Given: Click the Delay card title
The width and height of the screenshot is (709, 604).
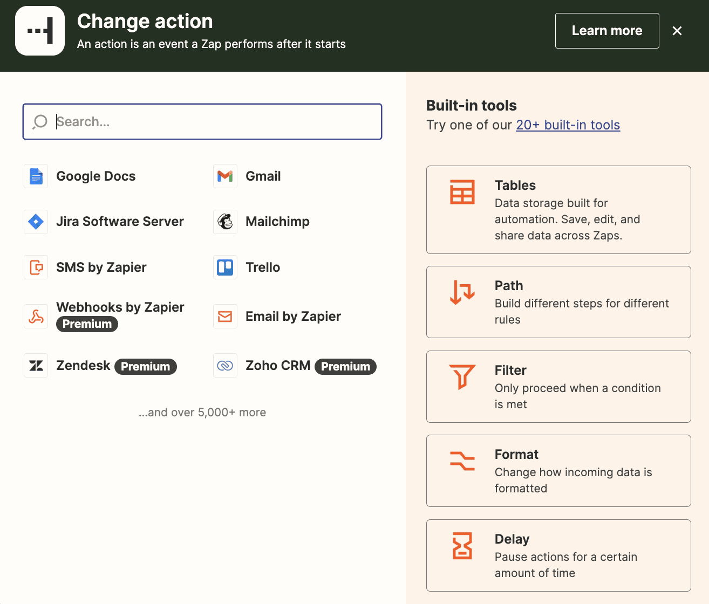Looking at the screenshot, I should pos(512,539).
